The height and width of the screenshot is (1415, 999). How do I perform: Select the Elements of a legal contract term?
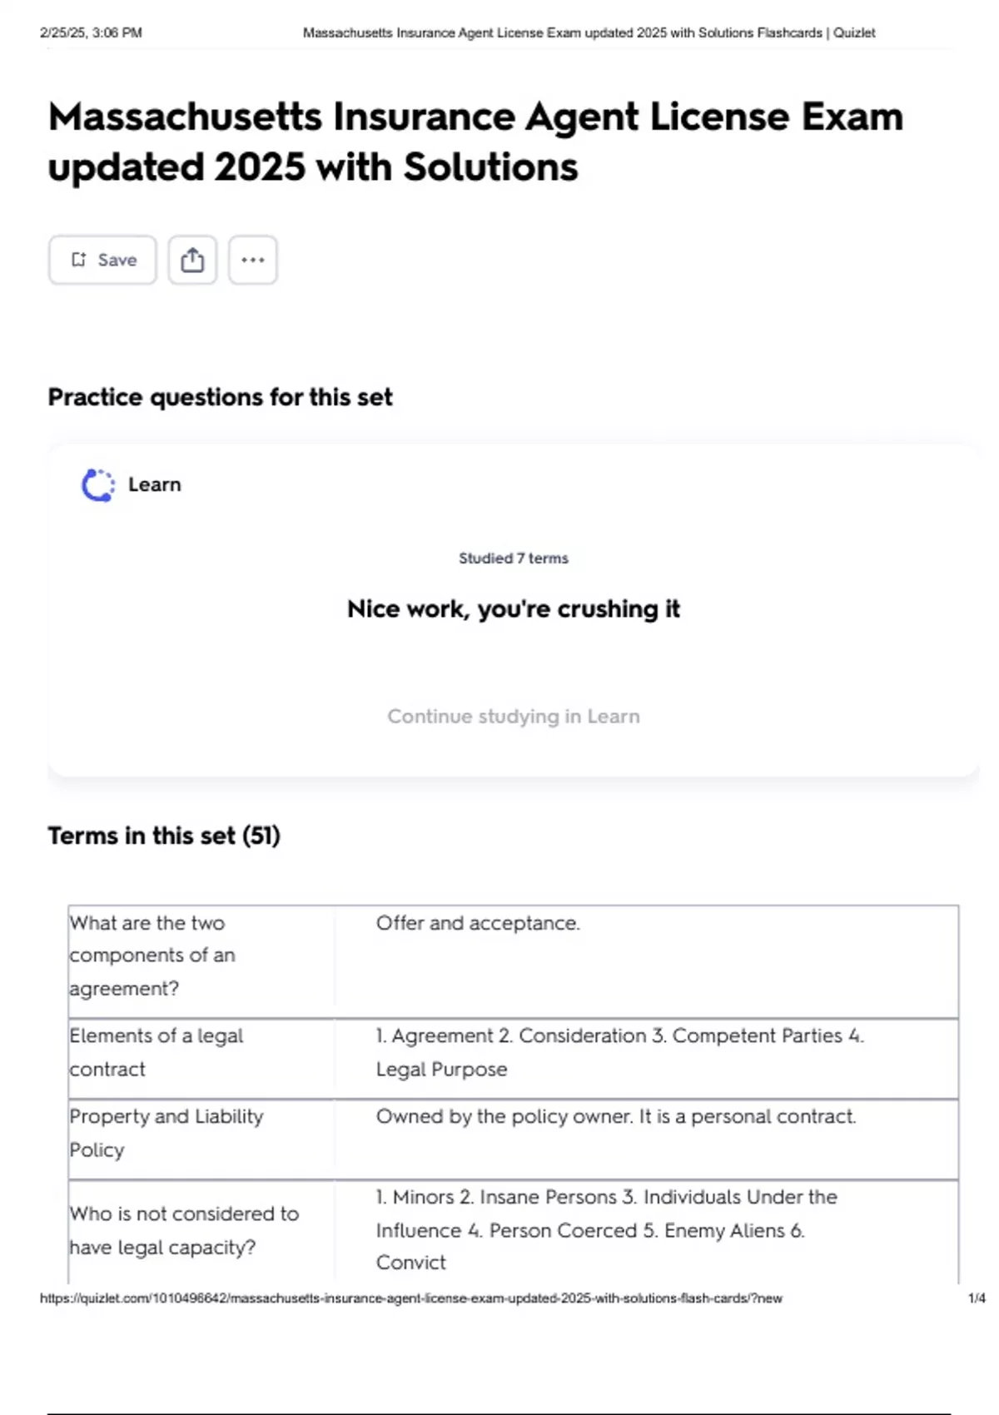157,1052
